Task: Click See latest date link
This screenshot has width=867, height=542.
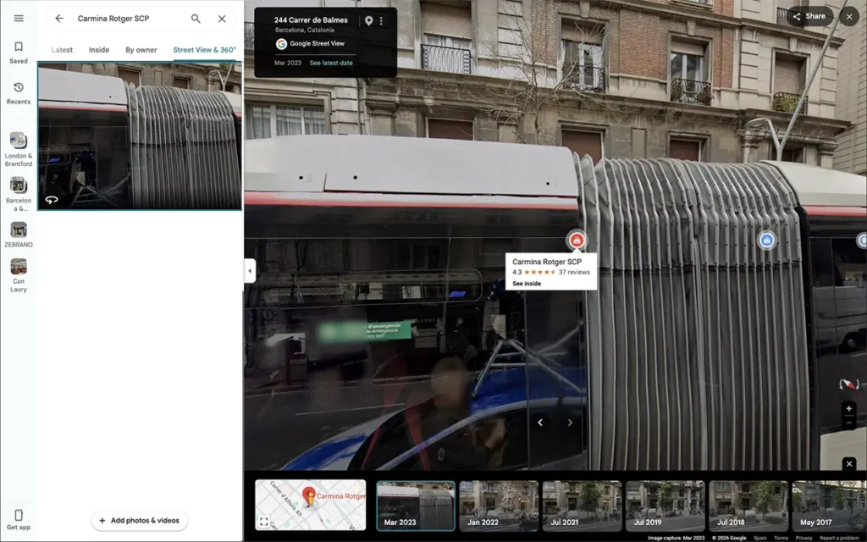Action: [x=331, y=63]
